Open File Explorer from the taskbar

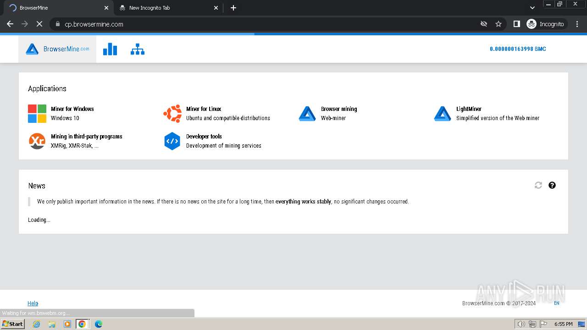(x=52, y=324)
